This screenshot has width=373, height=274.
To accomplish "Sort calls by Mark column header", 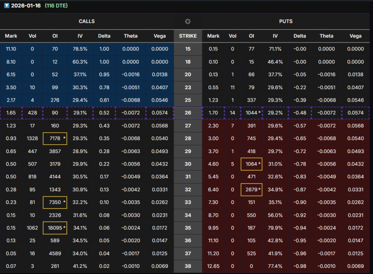I will (x=11, y=36).
